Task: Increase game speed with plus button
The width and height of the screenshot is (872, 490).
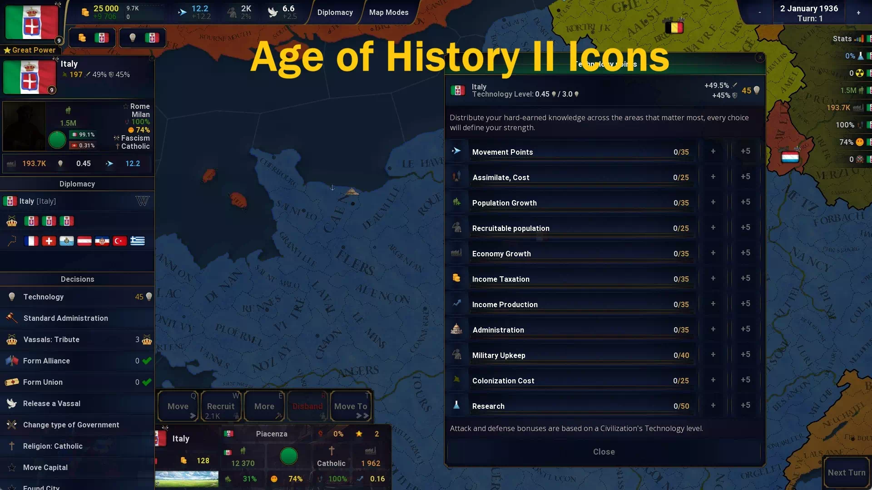Action: point(858,13)
